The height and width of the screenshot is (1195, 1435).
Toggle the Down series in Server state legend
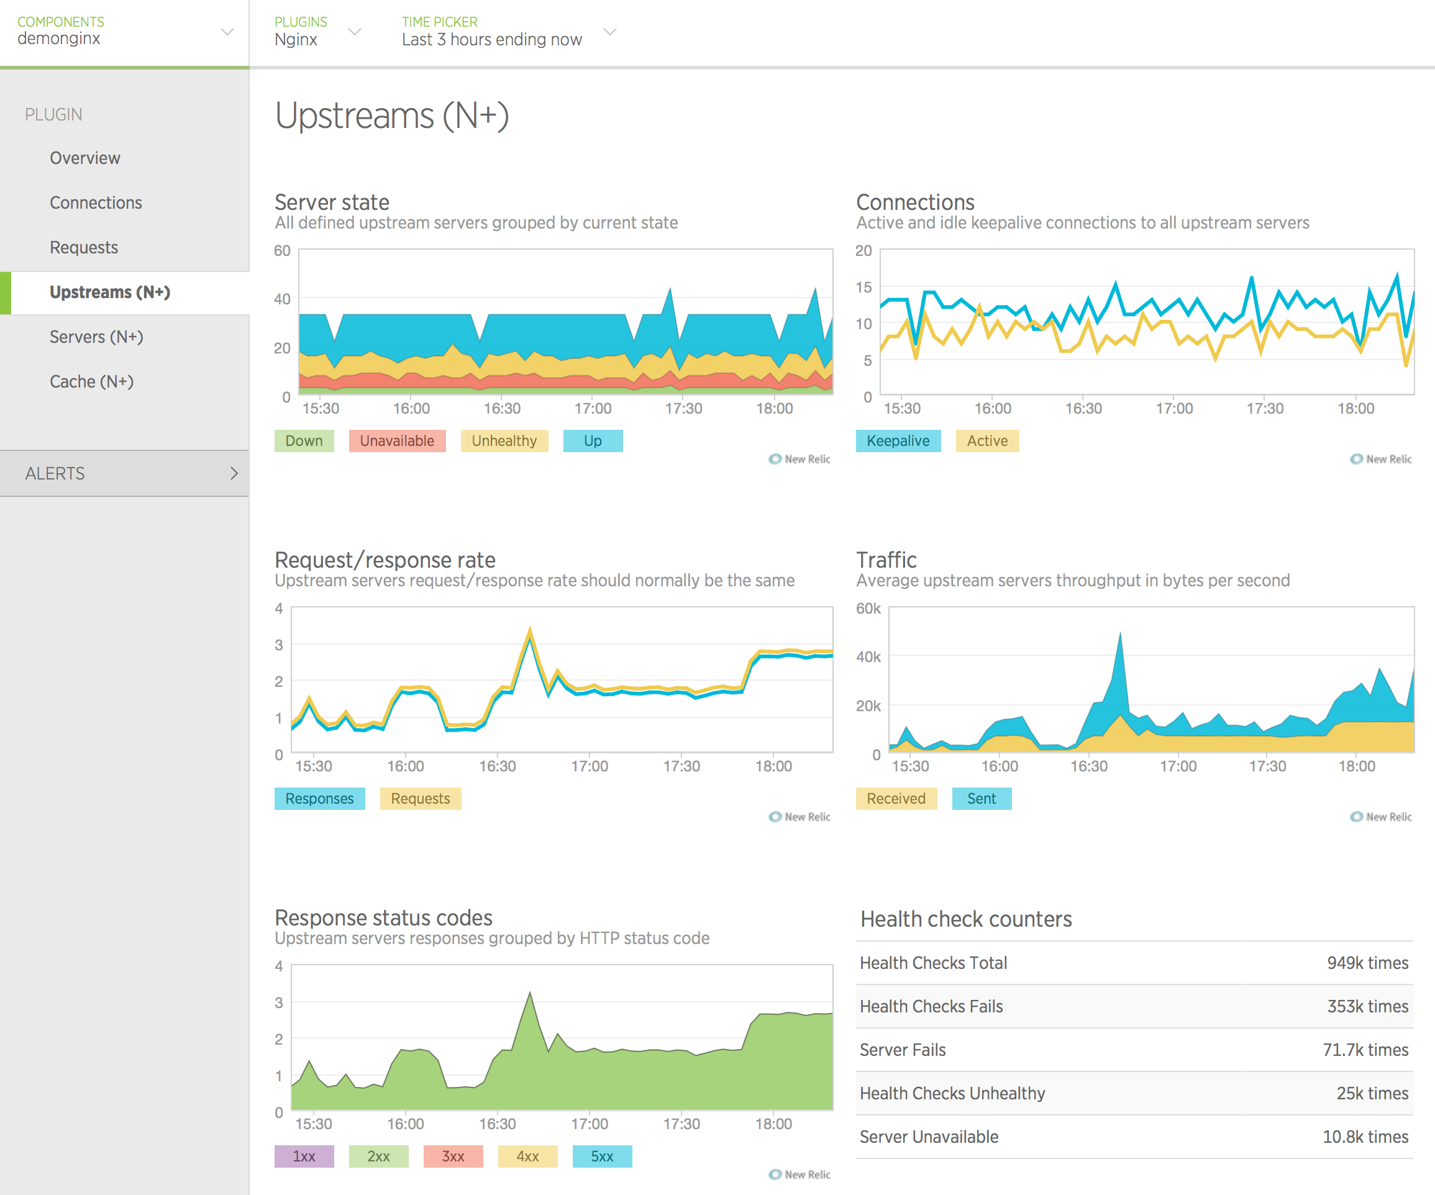(x=304, y=441)
